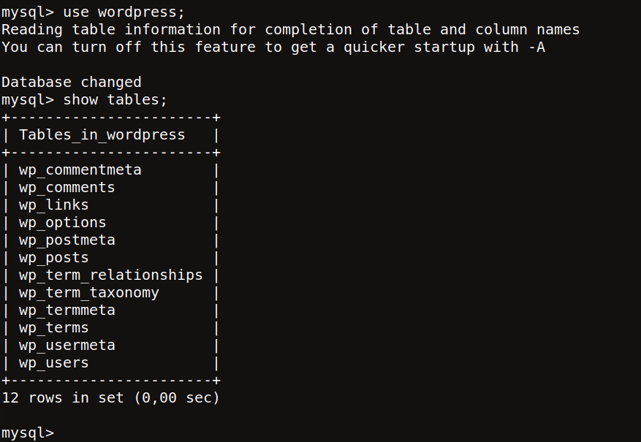This screenshot has width=641, height=442.
Task: Click on wp_options in the table list
Action: click(63, 223)
